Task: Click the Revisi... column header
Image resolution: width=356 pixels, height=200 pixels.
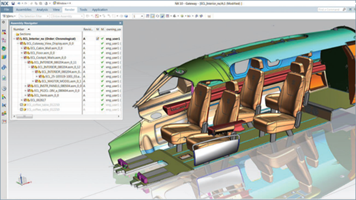Action: [x=88, y=29]
